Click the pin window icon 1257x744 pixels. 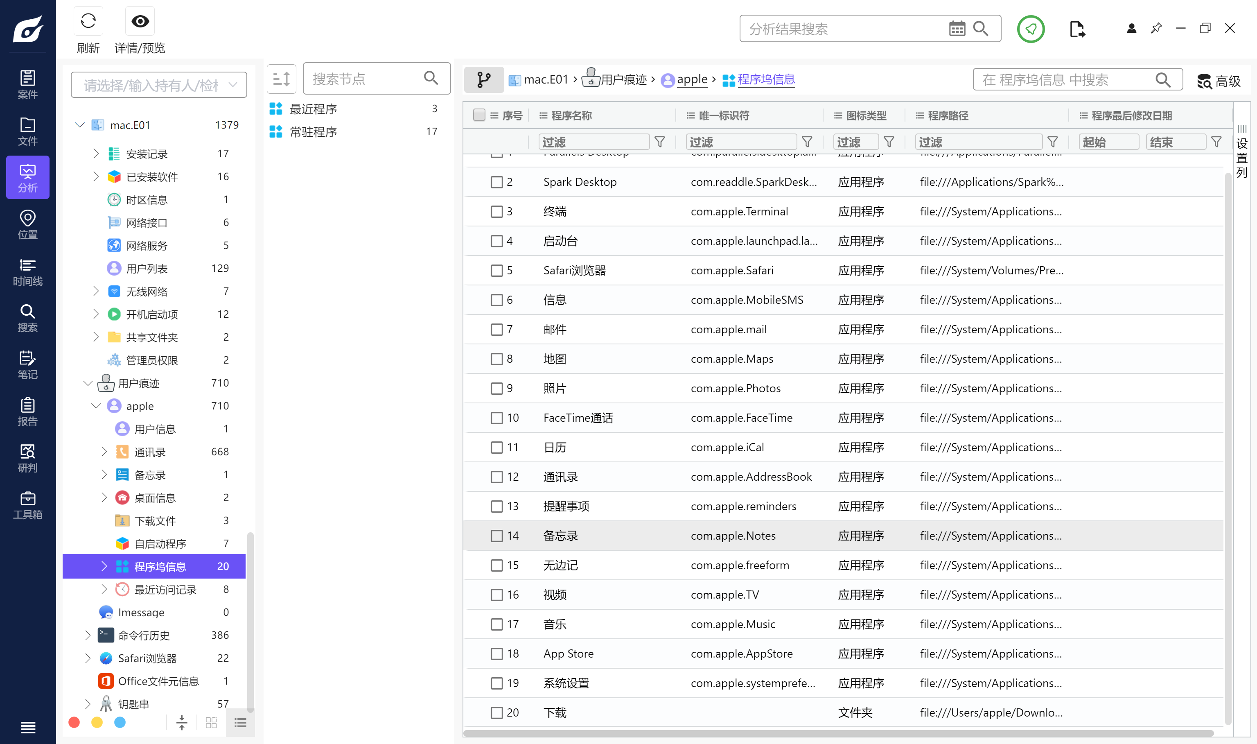(1156, 28)
